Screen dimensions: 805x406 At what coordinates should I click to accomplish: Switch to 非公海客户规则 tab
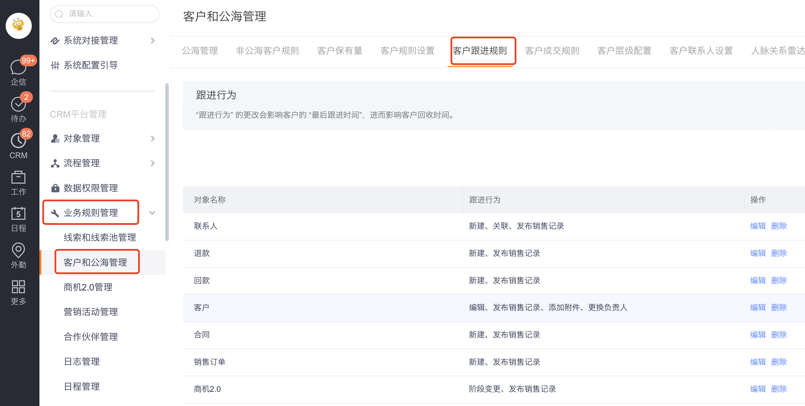[x=267, y=51]
